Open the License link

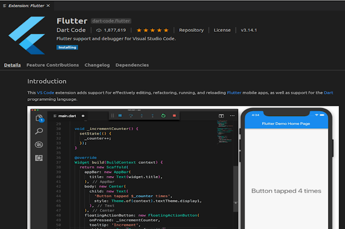(x=222, y=30)
